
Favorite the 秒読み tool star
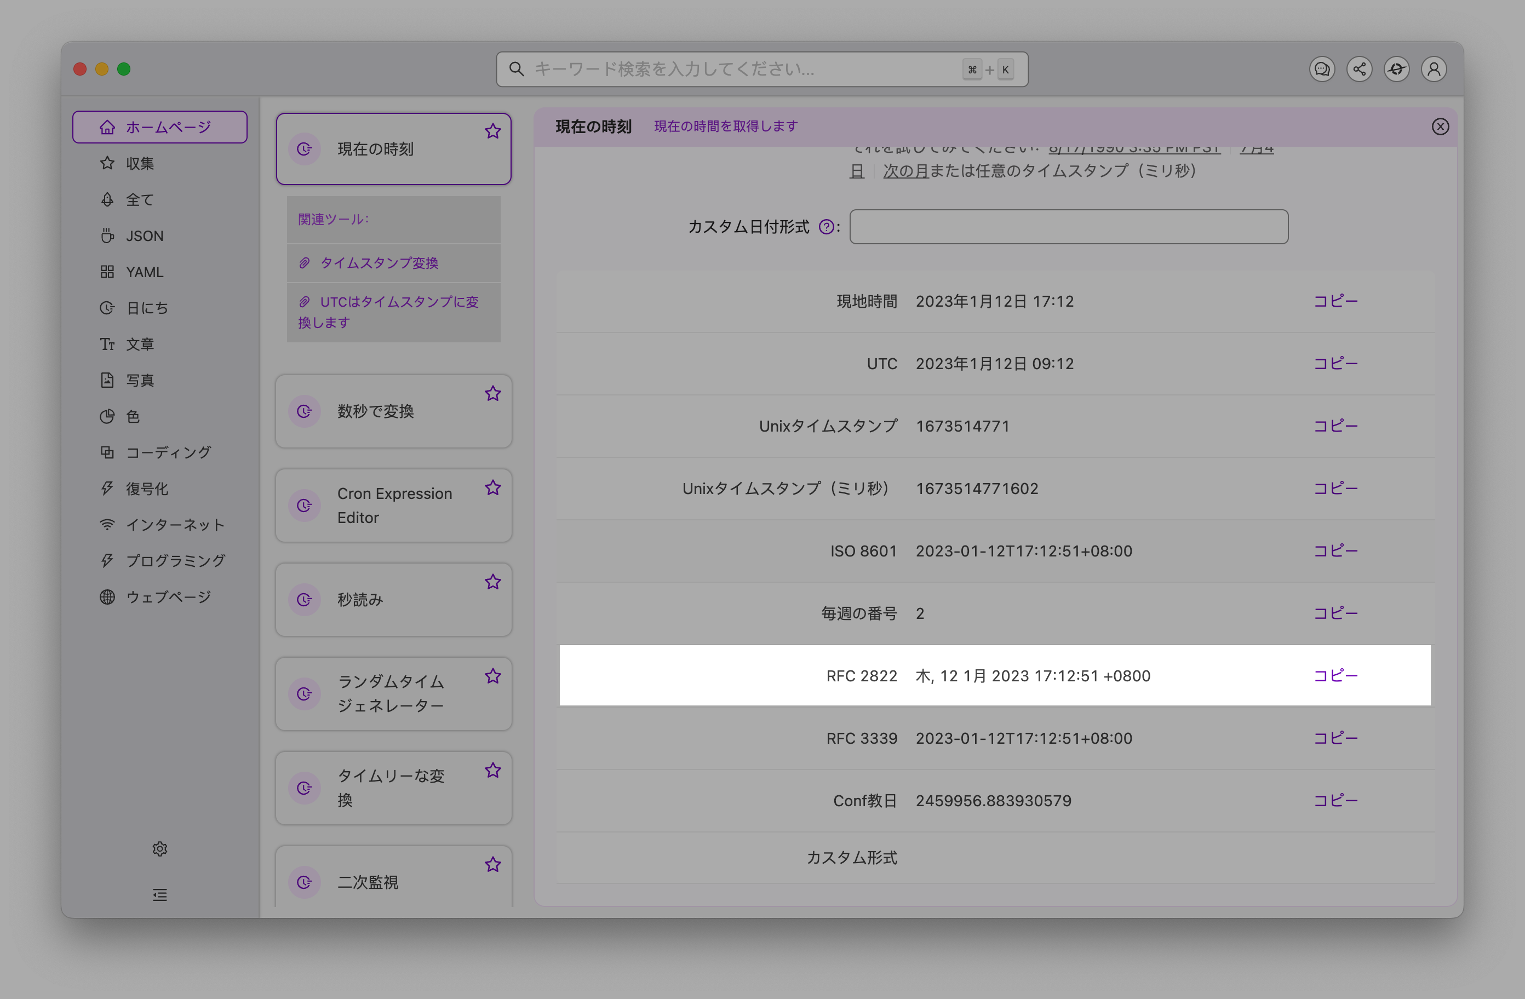click(x=493, y=582)
